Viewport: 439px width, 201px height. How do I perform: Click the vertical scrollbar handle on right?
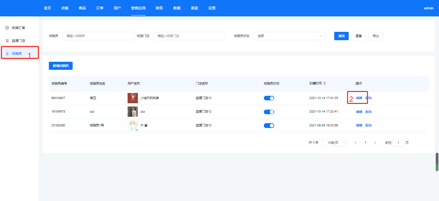(437, 162)
